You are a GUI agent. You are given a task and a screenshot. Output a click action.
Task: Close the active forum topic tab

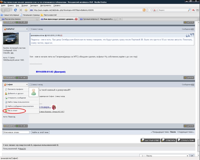tap(76, 19)
